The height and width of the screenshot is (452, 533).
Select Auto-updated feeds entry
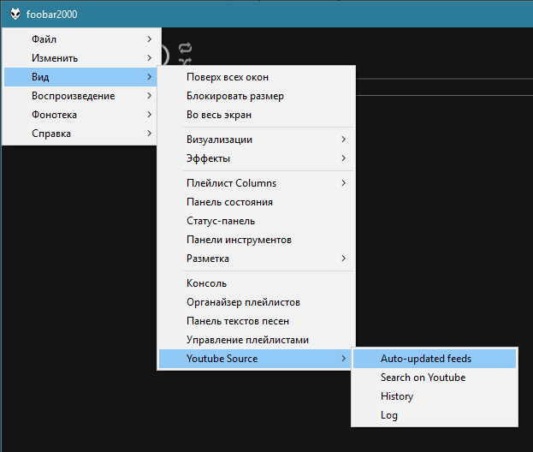435,359
